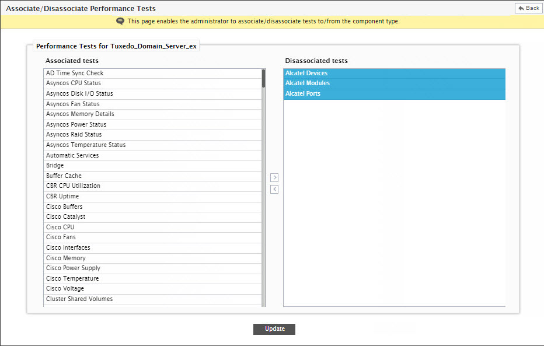Select Cisco Buffers test
Screen dimensions: 544x346
[153, 207]
